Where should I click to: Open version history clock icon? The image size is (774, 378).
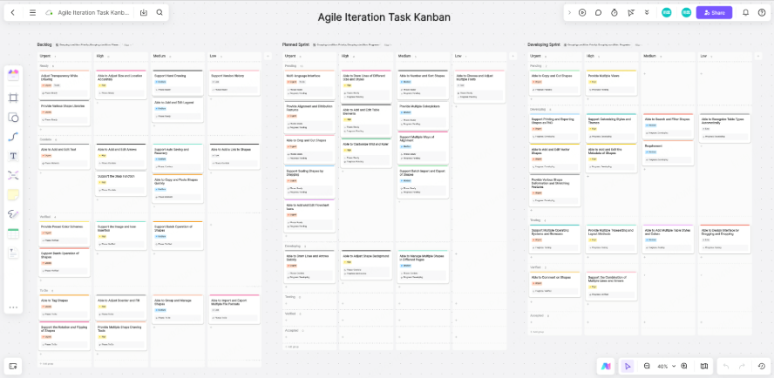click(761, 366)
